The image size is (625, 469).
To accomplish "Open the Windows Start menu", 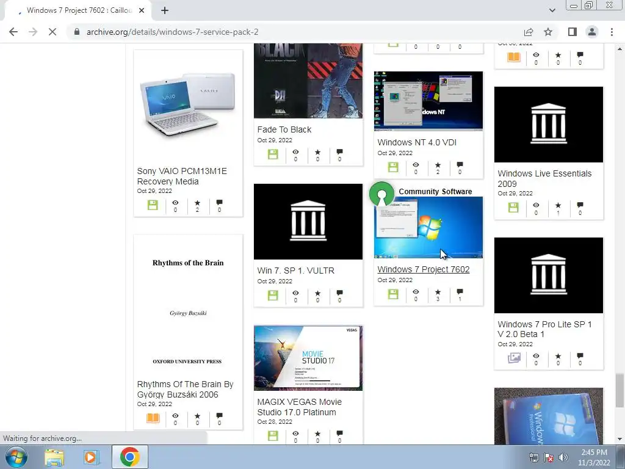I will click(16, 457).
